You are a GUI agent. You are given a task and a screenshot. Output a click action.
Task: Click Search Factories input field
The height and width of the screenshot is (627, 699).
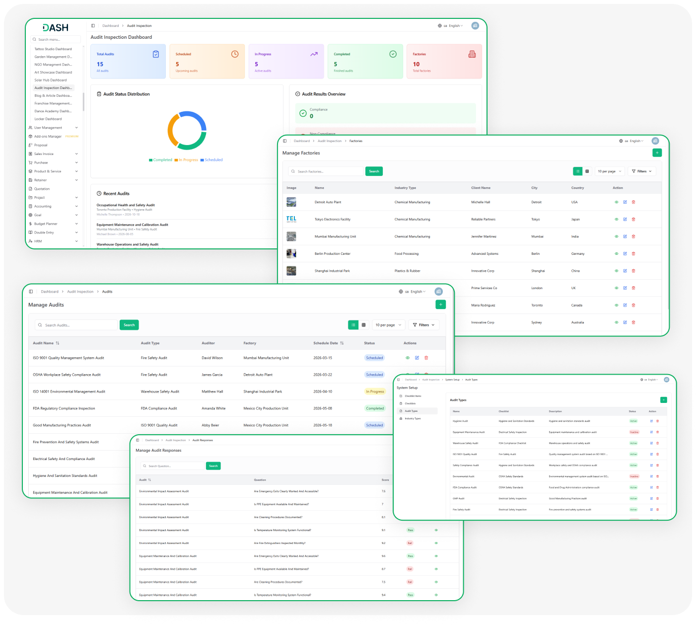[x=326, y=171]
